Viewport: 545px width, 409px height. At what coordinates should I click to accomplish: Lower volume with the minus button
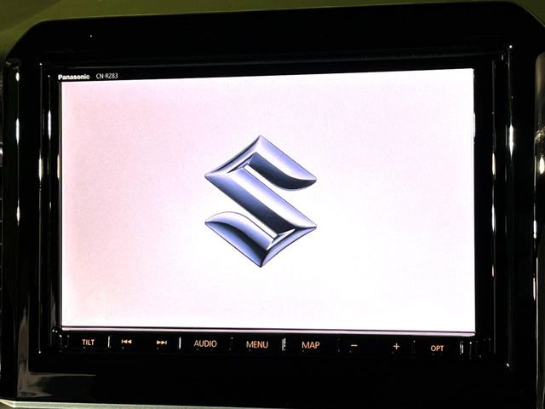pyautogui.click(x=353, y=346)
